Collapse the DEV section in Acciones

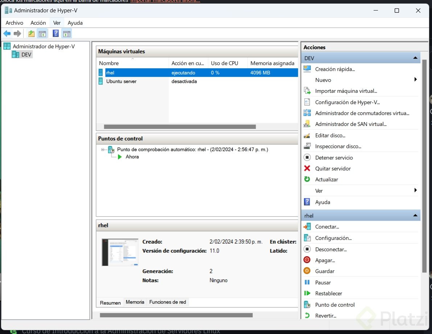coord(415,58)
